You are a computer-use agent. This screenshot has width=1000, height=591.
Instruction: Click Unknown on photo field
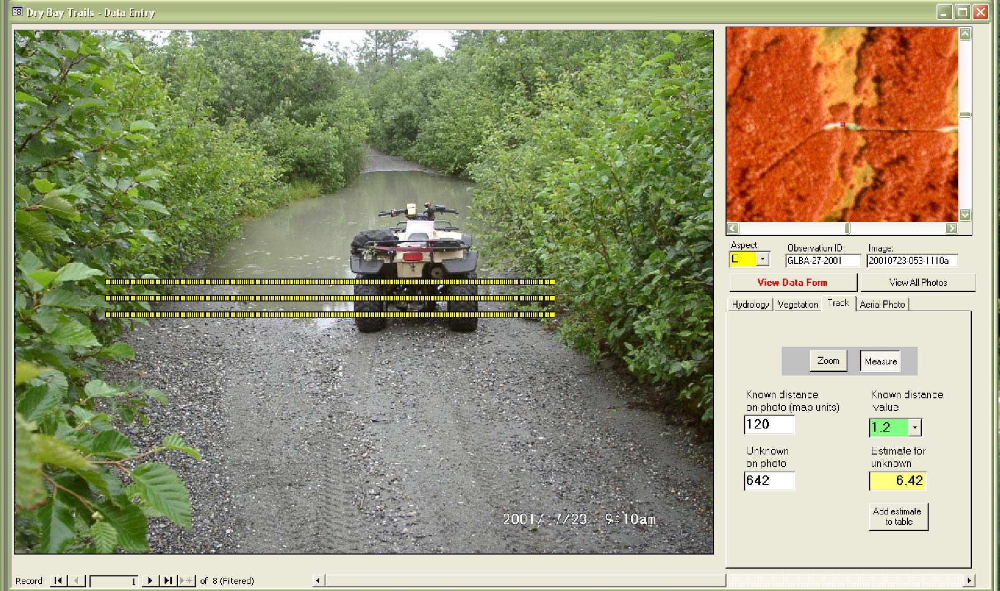[x=769, y=481]
